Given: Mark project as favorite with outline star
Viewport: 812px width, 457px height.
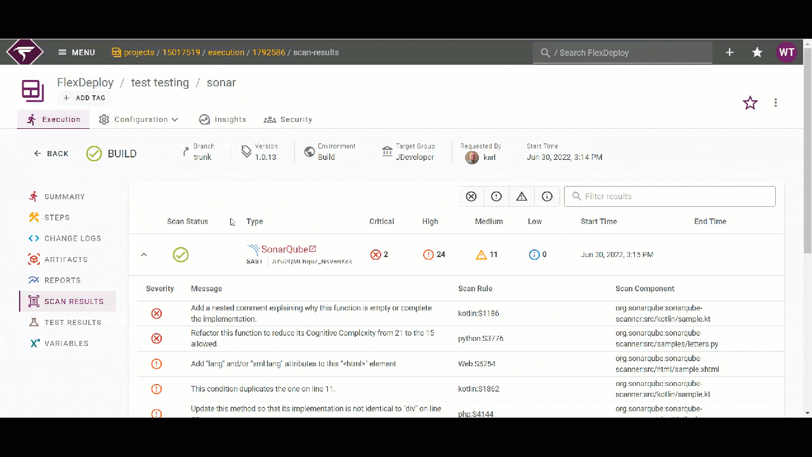Looking at the screenshot, I should tap(750, 103).
